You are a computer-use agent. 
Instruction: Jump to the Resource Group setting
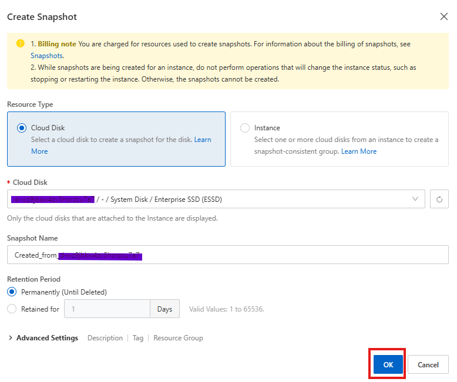[x=178, y=338]
